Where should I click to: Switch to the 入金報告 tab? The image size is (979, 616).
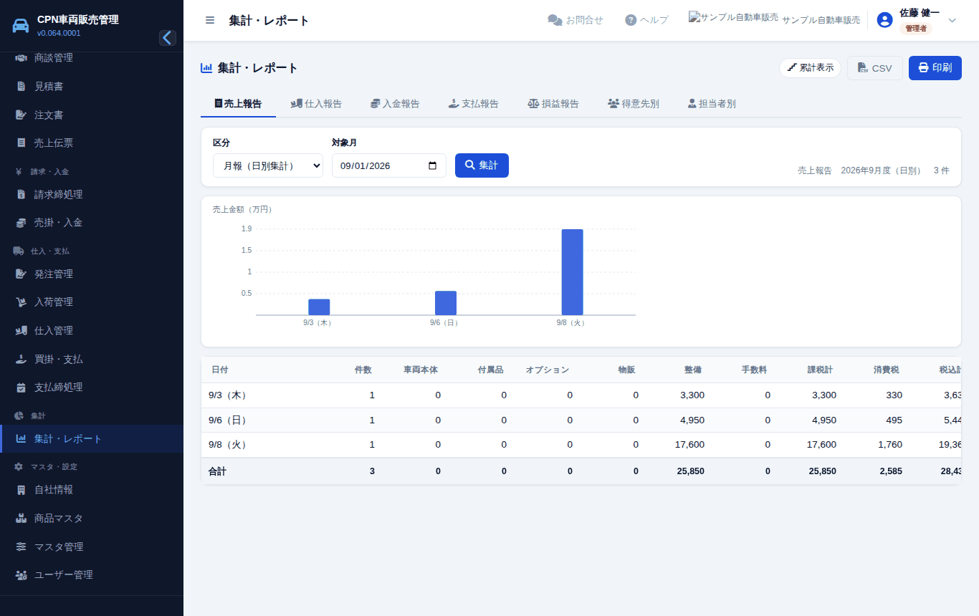pyautogui.click(x=395, y=104)
